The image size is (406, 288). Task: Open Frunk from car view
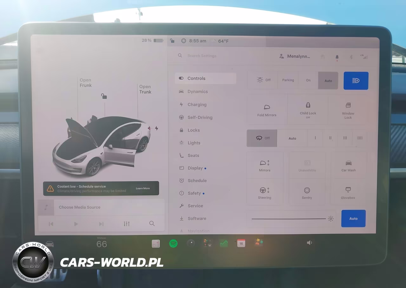coord(86,83)
